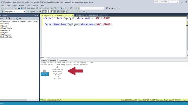Click the activity pulse icon in Object Explorer
188x105 pixels.
[x=20, y=19]
